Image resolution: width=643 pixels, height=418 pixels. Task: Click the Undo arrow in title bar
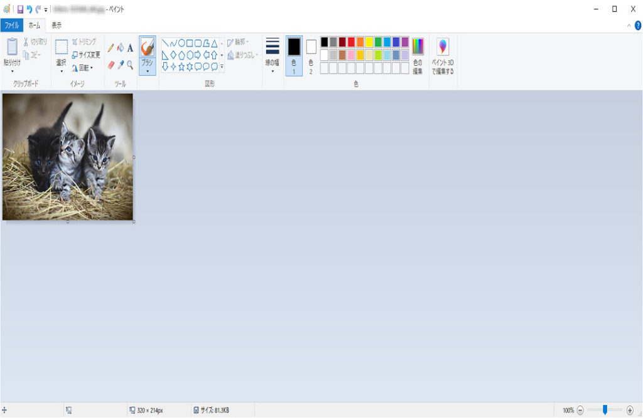pyautogui.click(x=30, y=9)
